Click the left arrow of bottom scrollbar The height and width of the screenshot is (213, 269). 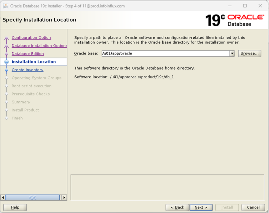(3, 197)
